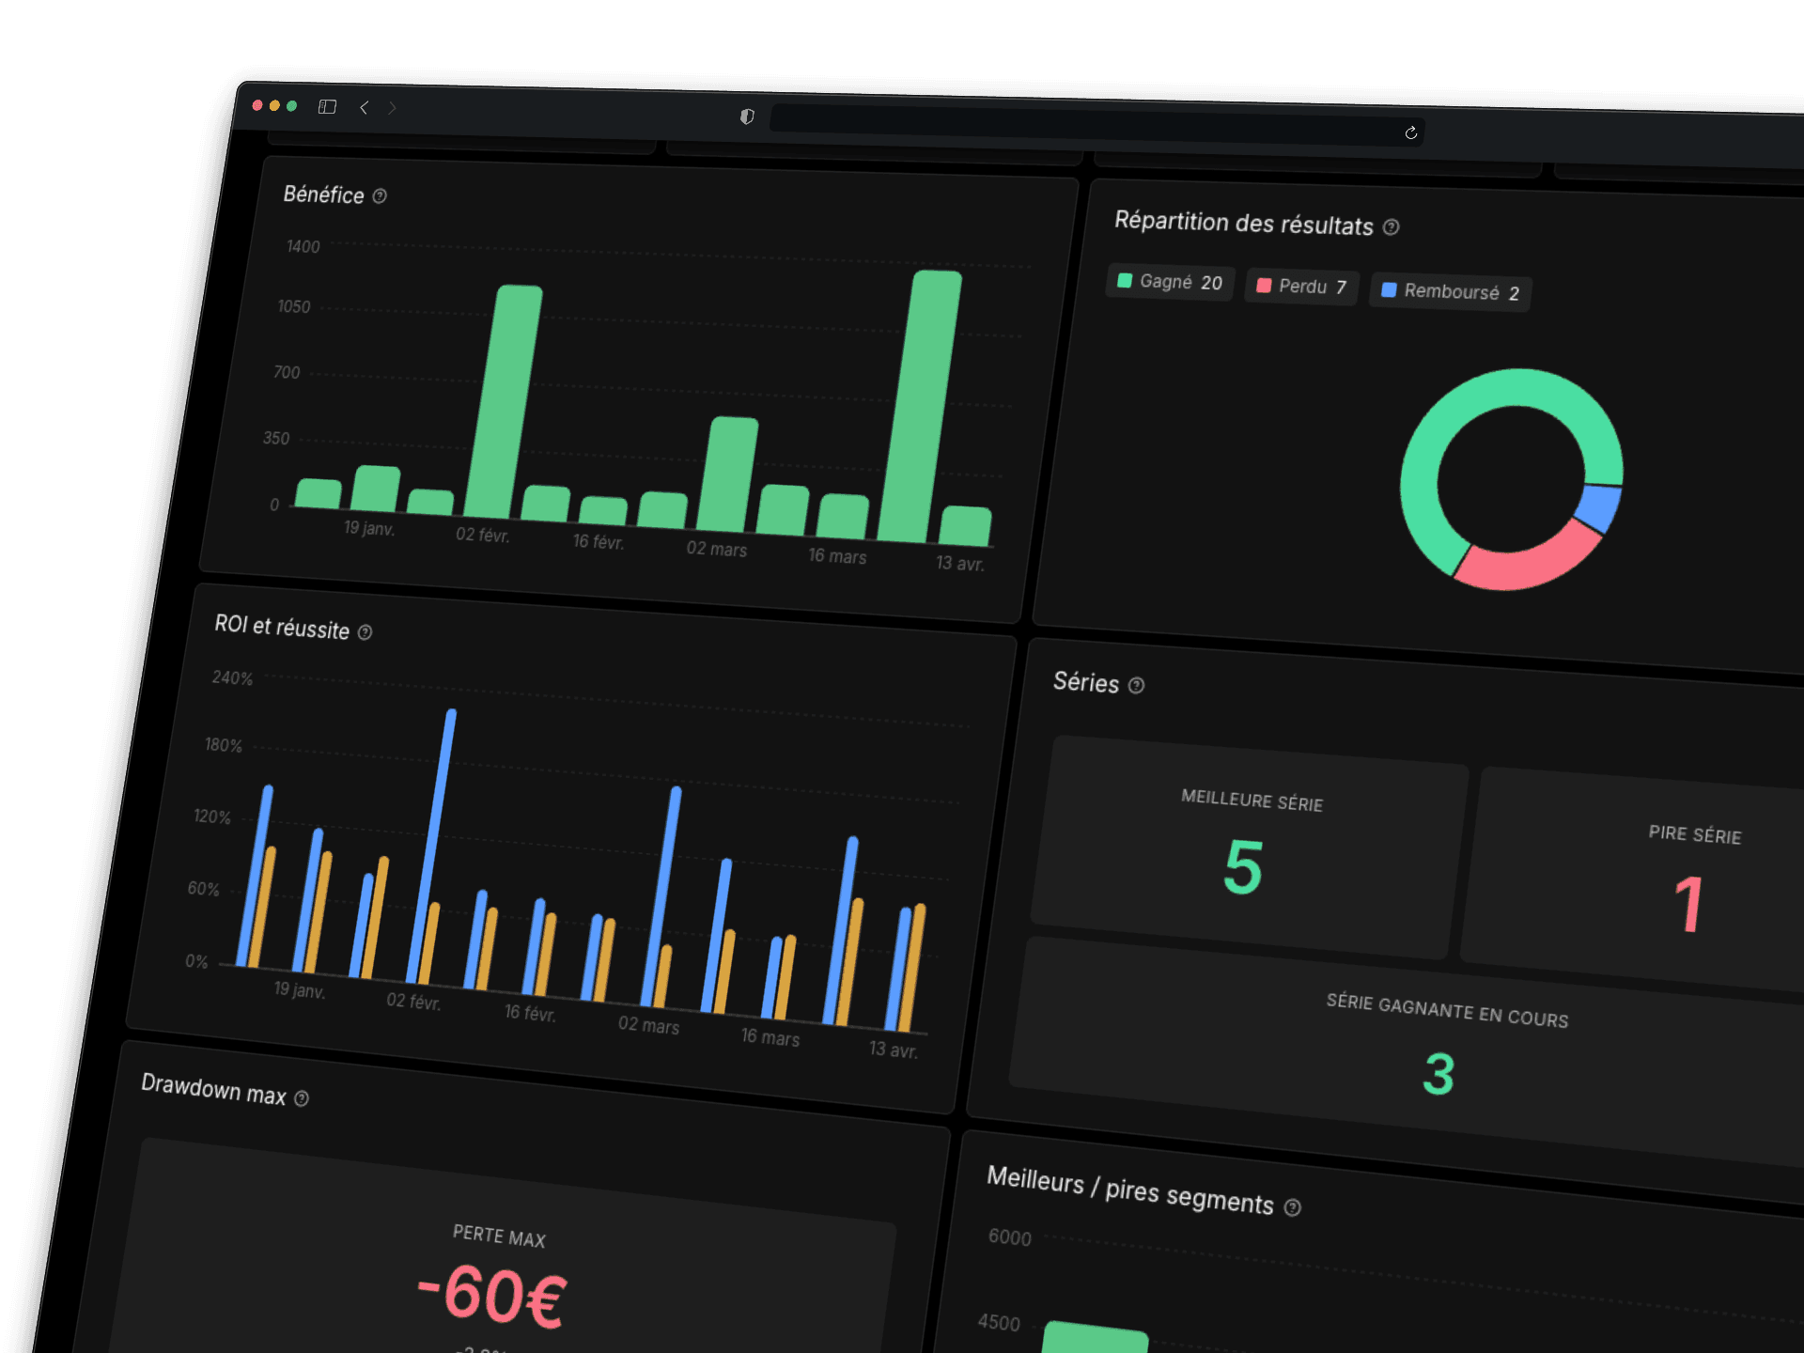This screenshot has width=1804, height=1353.
Task: Go back with the left chevron
Action: click(364, 108)
